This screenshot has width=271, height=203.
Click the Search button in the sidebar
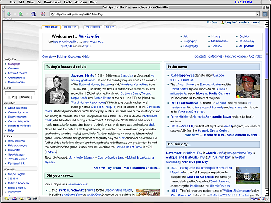pyautogui.click(x=25, y=97)
